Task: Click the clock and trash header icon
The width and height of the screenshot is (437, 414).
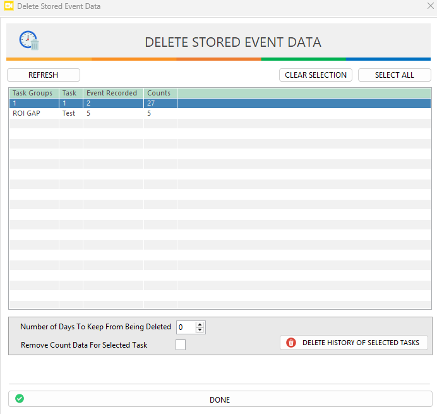Action: coord(29,40)
